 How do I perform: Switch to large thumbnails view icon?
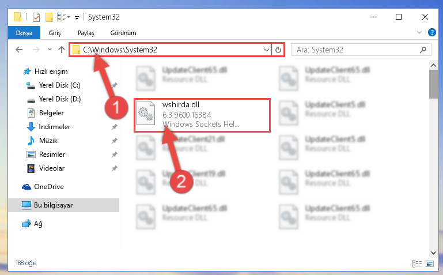[x=430, y=263]
